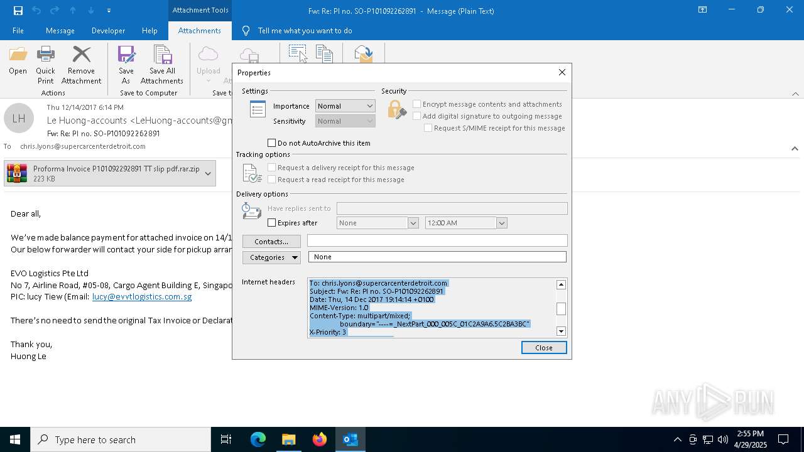804x452 pixels.
Task: Go to next item down arrow
Action: click(91, 10)
